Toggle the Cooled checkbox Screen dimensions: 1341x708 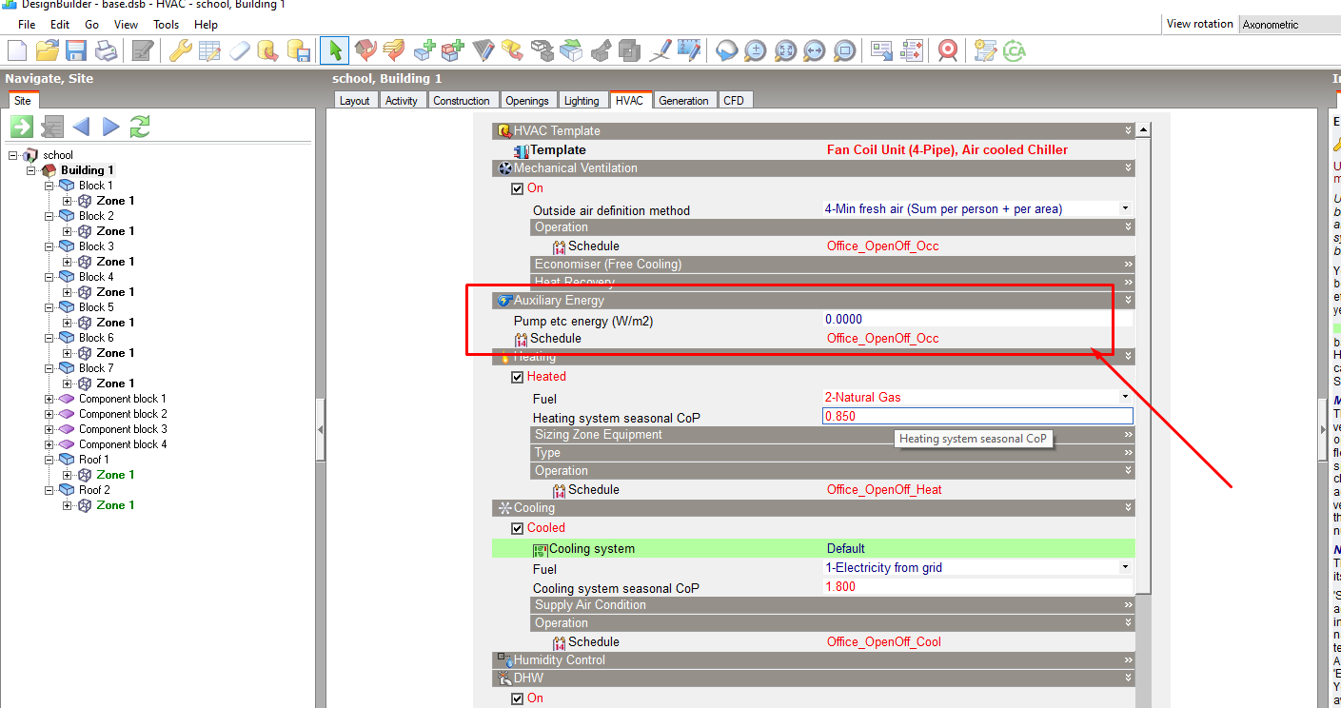518,528
